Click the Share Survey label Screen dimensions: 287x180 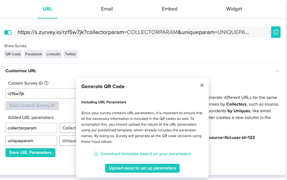pos(15,46)
